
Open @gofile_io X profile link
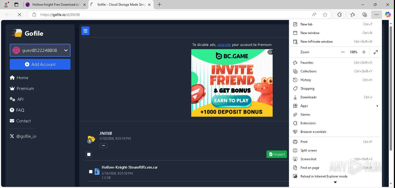[23, 136]
